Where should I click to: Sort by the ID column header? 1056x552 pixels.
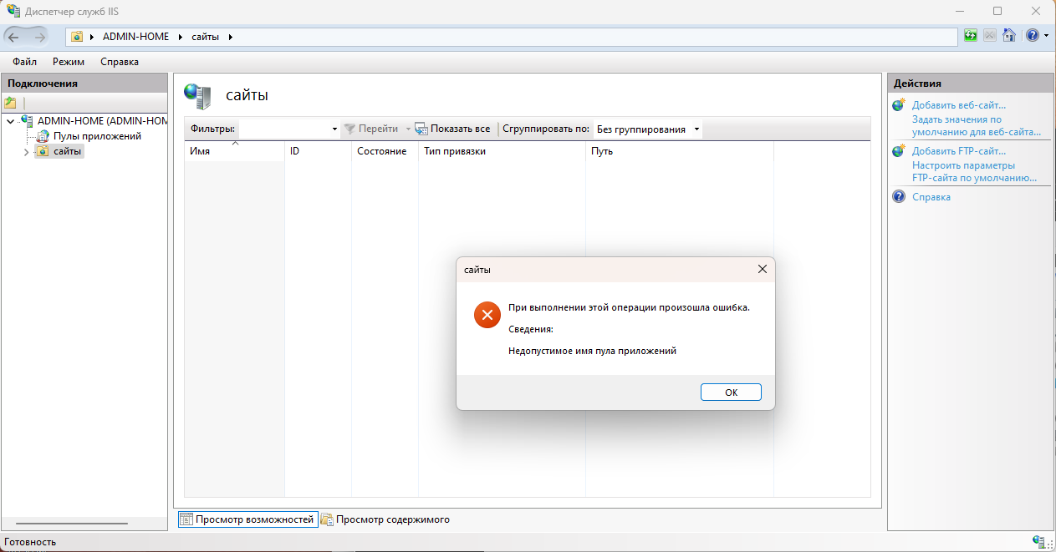coord(318,151)
